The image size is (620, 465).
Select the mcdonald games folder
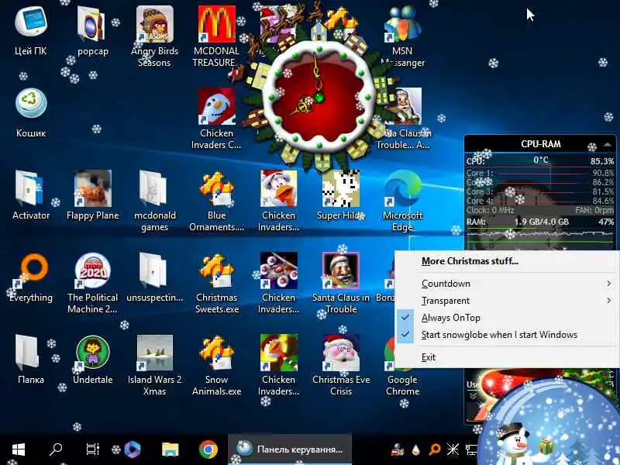153,188
